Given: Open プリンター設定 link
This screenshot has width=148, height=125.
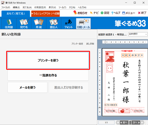Looking at the screenshot, I should [x=77, y=44].
